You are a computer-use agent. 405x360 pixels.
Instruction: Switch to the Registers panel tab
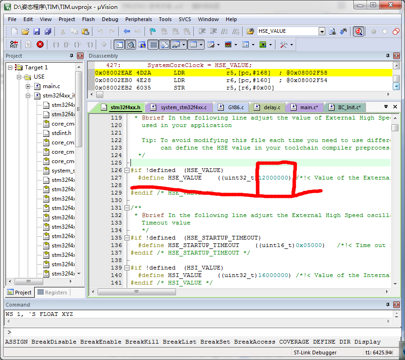(53, 292)
